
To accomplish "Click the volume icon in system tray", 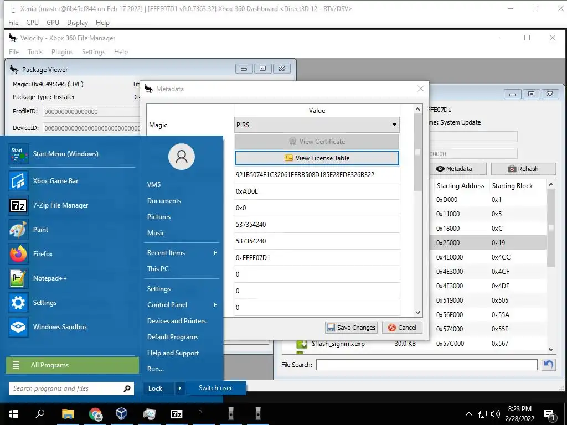I will pyautogui.click(x=496, y=414).
